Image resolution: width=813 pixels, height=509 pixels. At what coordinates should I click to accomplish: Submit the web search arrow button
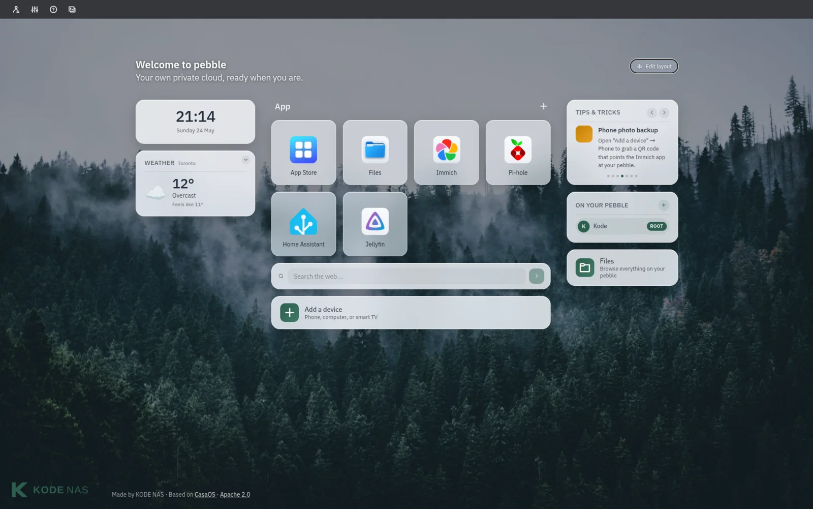pos(537,276)
